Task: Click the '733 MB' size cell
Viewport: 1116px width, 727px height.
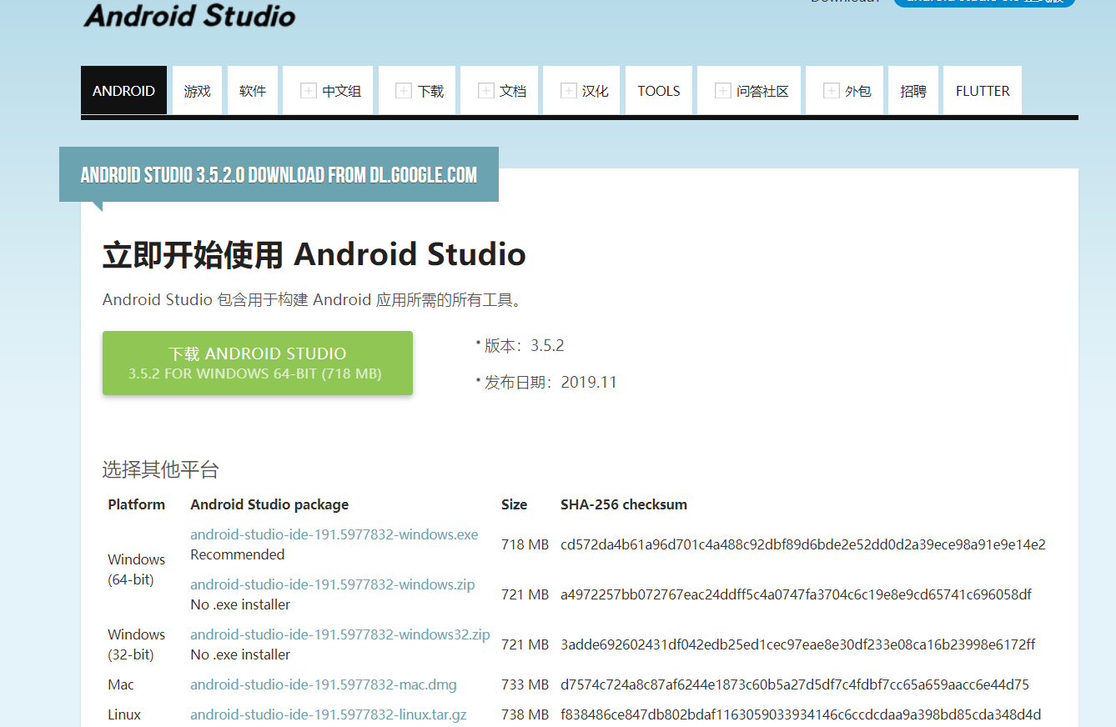Action: (525, 684)
